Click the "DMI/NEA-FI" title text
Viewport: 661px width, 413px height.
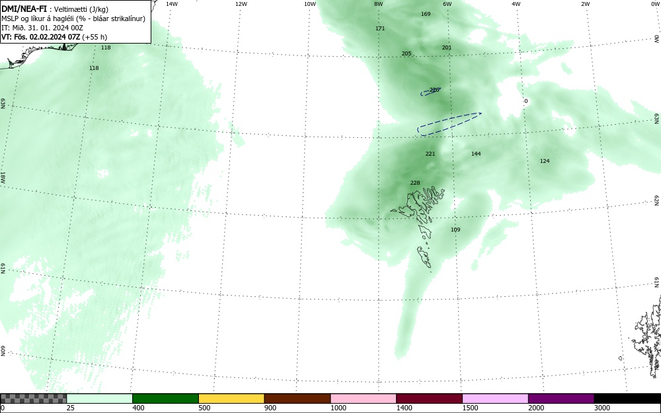24,9
